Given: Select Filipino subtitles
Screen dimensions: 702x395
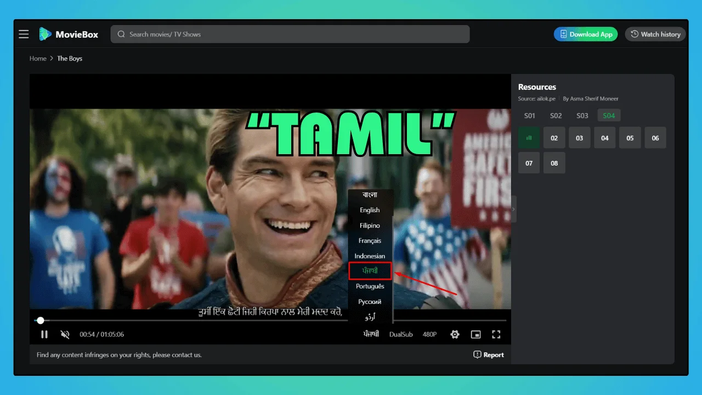Looking at the screenshot, I should point(370,225).
